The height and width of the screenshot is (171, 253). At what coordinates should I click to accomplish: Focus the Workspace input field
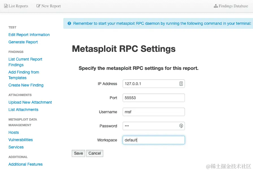tap(153, 140)
